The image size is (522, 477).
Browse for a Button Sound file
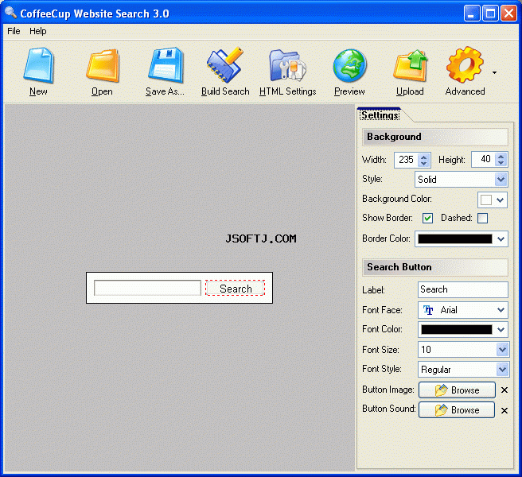click(x=457, y=409)
